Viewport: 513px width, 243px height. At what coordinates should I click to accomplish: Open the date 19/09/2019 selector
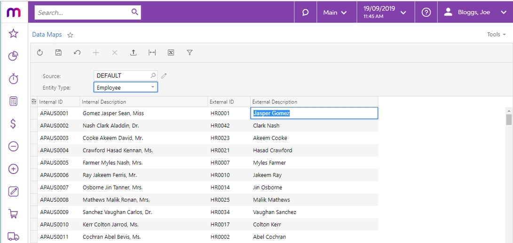pyautogui.click(x=386, y=12)
